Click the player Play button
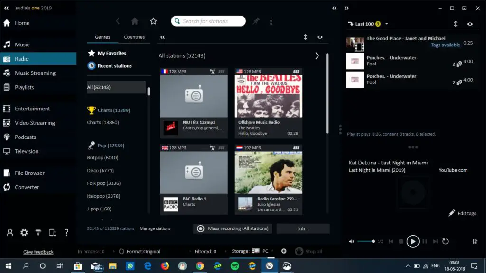This screenshot has width=486, height=273. [413, 241]
